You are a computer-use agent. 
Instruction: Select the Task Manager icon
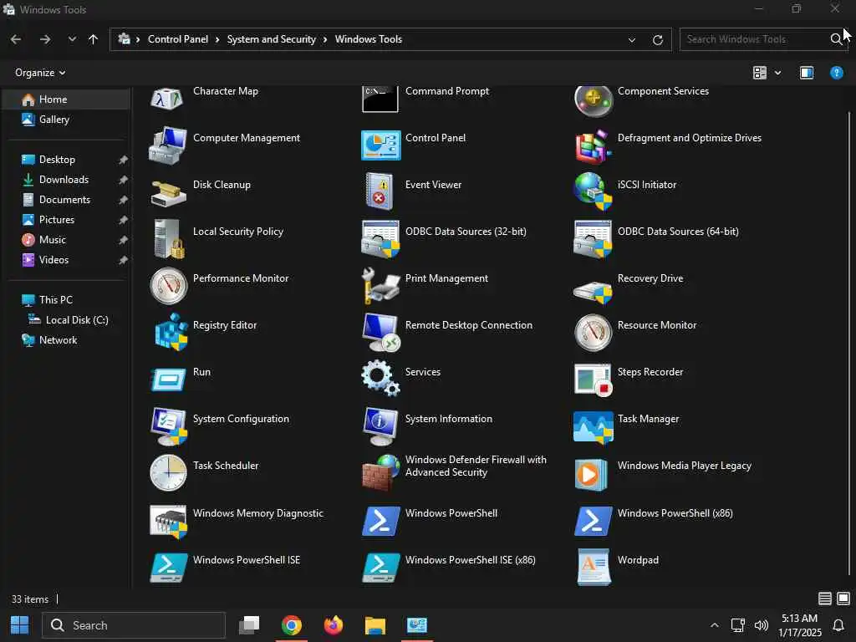click(x=593, y=427)
